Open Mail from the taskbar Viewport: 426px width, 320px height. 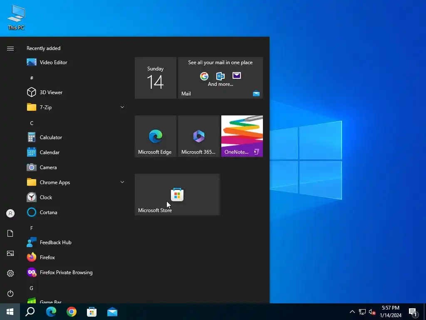click(112, 312)
